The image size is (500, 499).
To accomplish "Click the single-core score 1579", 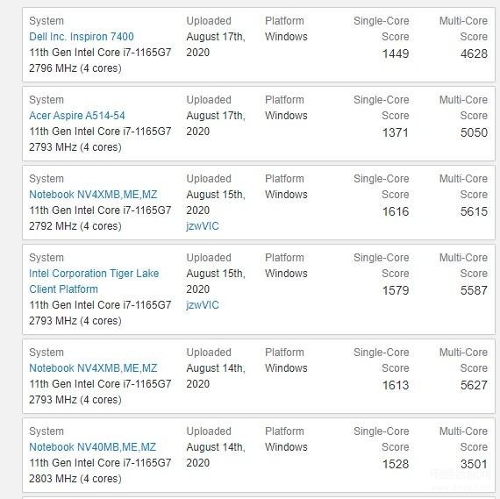I will click(x=396, y=290).
